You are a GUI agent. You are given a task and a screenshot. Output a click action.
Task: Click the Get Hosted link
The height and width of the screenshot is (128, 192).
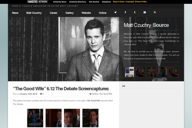(x=94, y=2)
